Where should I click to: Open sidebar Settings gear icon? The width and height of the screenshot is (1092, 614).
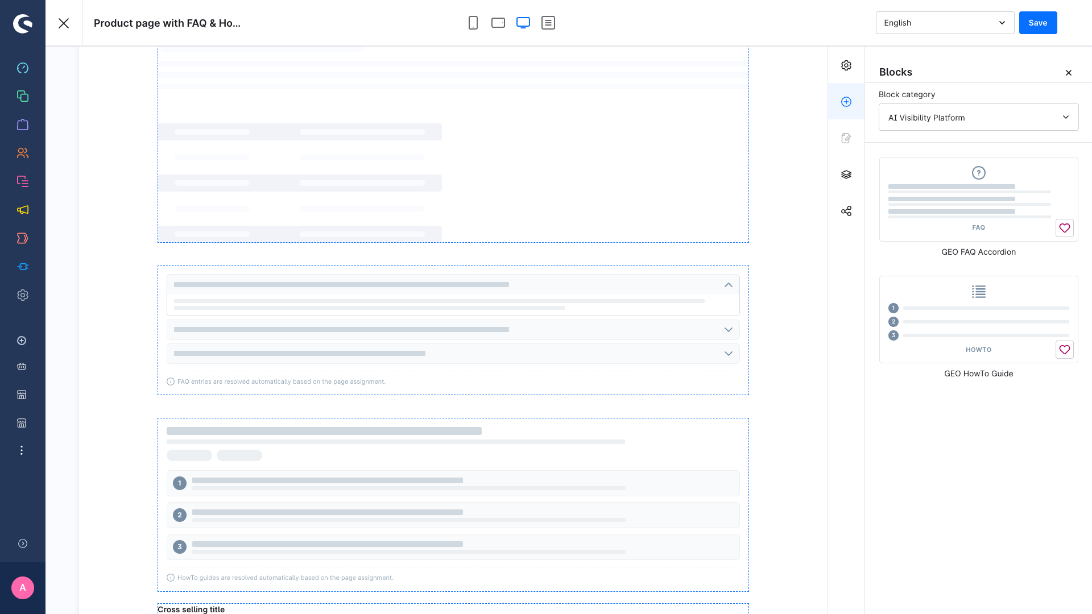tap(23, 295)
